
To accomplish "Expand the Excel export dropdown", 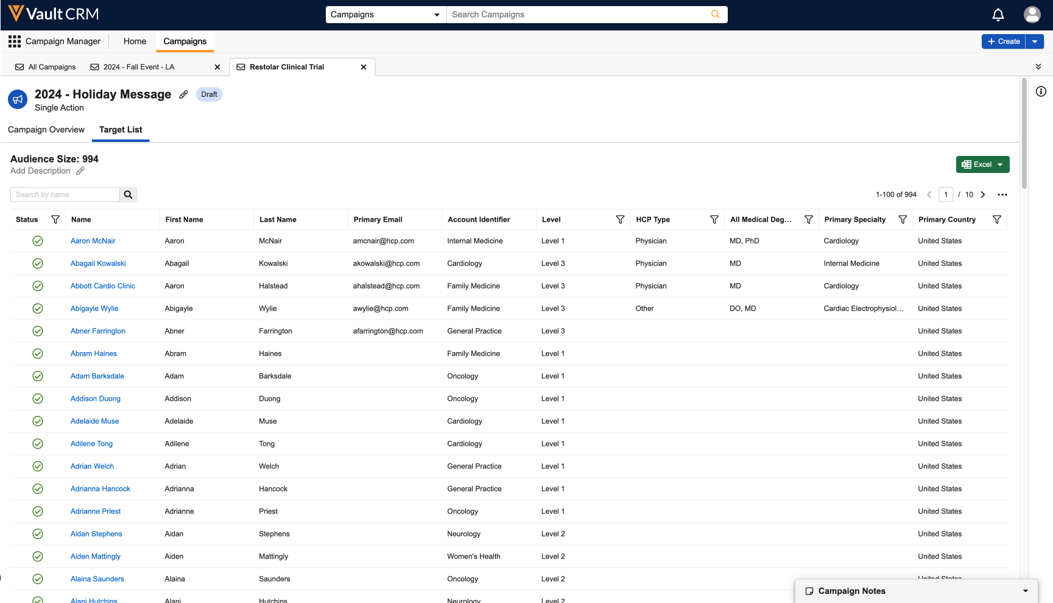I will tap(1000, 164).
